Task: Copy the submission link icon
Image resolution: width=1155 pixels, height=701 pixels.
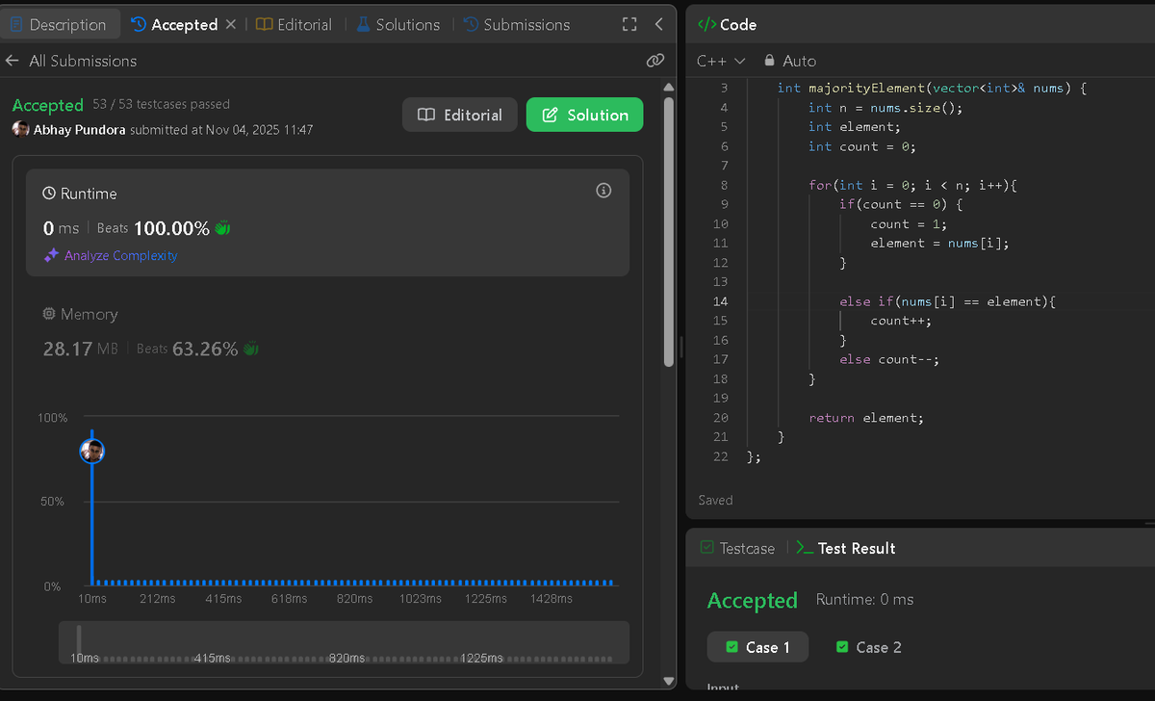Action: (x=655, y=61)
